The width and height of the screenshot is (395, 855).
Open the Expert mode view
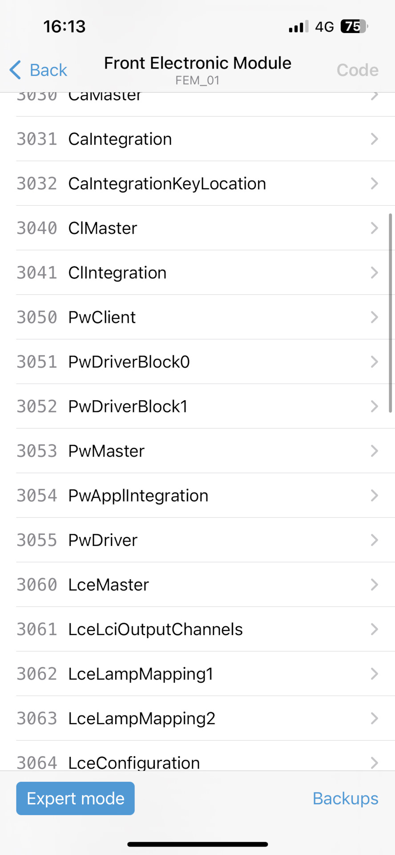tap(75, 798)
